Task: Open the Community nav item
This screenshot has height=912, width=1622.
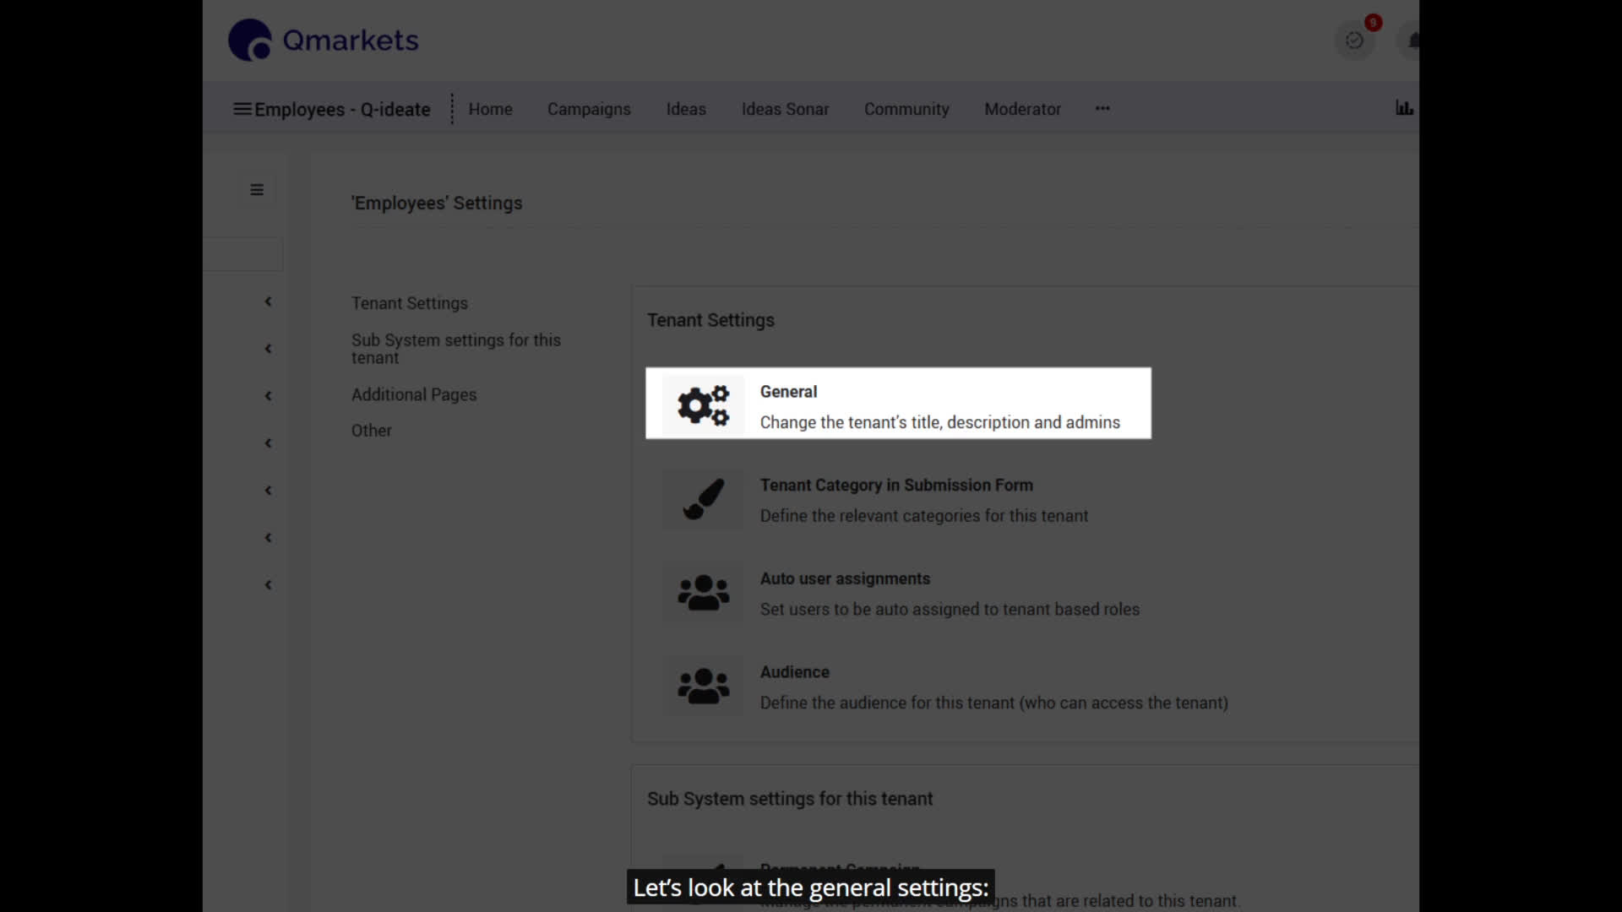Action: coord(906,109)
